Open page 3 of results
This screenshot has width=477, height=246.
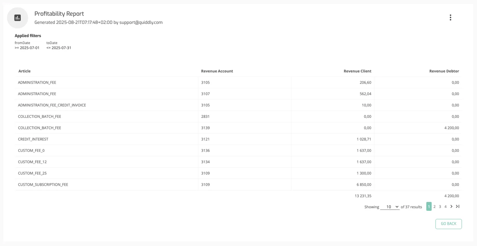(x=440, y=207)
